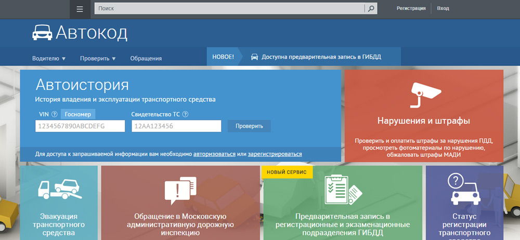The height and width of the screenshot is (240, 520).
Task: Open the Доступна предварительная запись в ГИБДД news link
Action: tap(321, 57)
